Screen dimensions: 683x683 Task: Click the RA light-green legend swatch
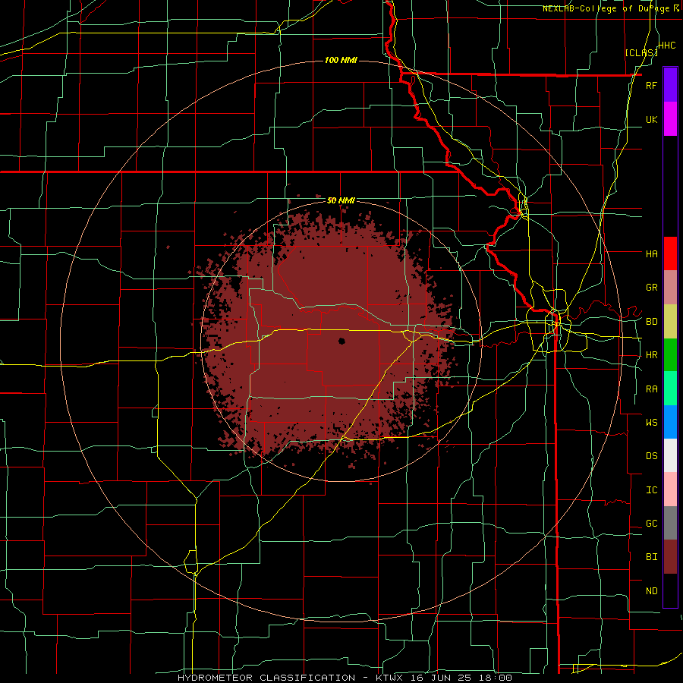(670, 389)
